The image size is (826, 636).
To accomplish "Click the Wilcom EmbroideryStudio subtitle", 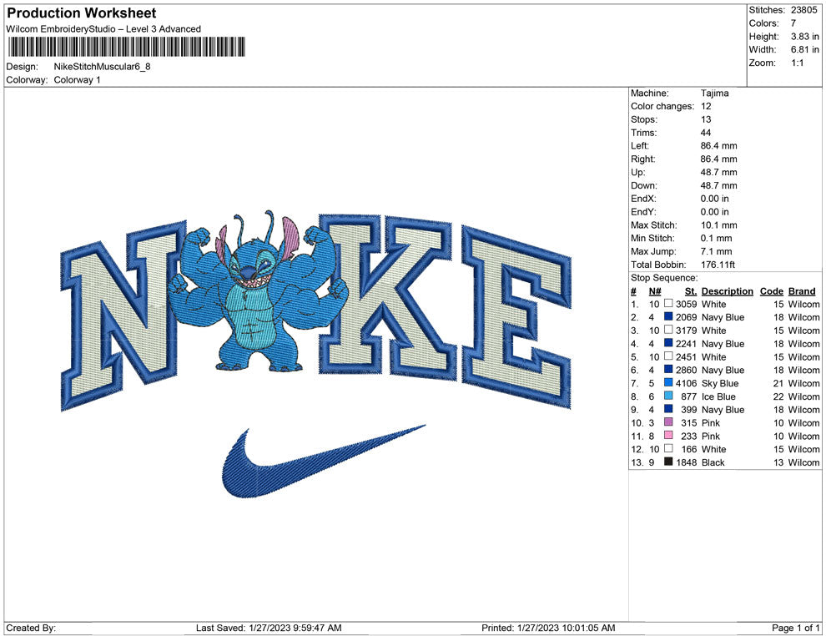I will pos(103,29).
